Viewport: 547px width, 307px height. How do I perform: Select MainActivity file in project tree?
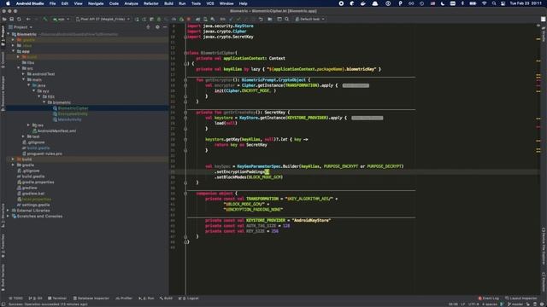(69, 119)
